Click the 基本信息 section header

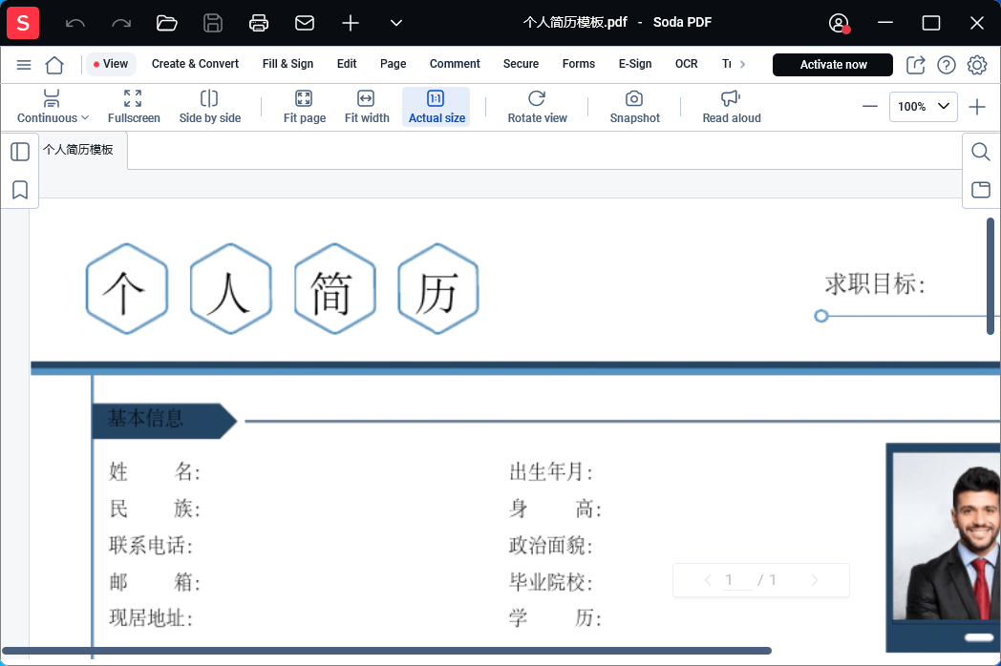164,420
